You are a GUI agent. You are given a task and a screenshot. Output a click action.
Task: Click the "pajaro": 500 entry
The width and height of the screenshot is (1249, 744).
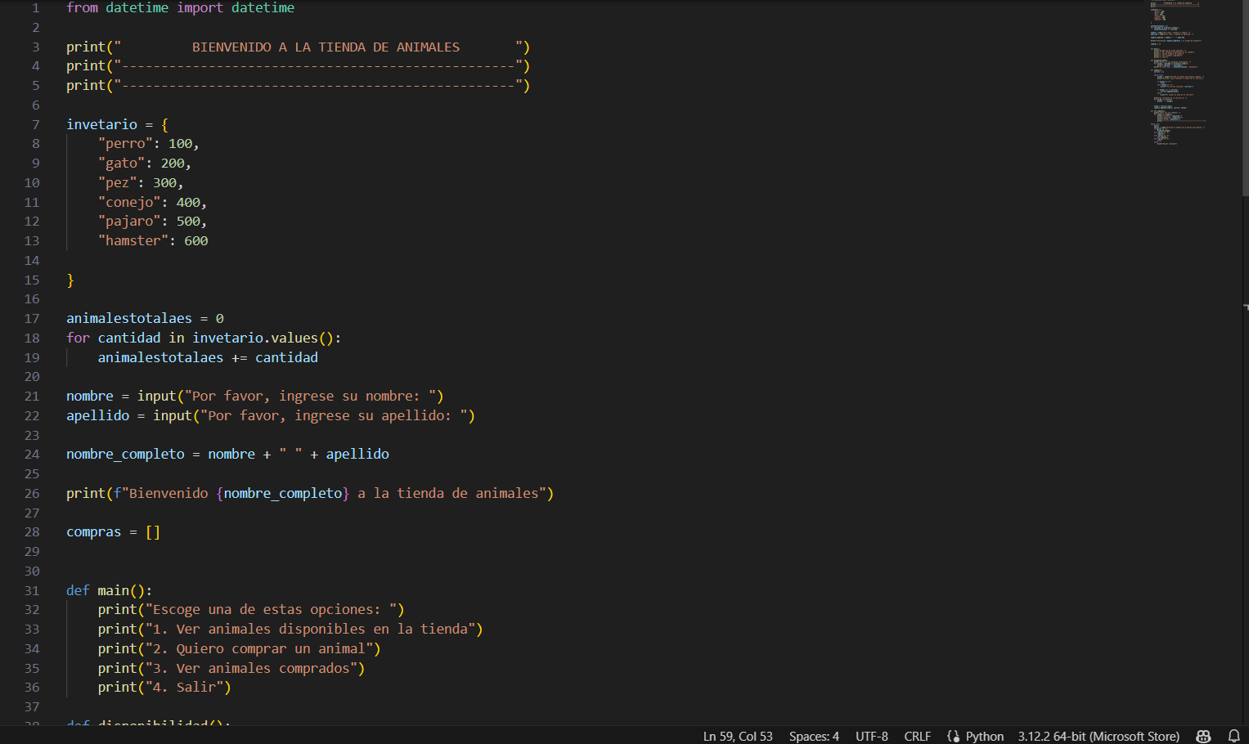click(152, 222)
